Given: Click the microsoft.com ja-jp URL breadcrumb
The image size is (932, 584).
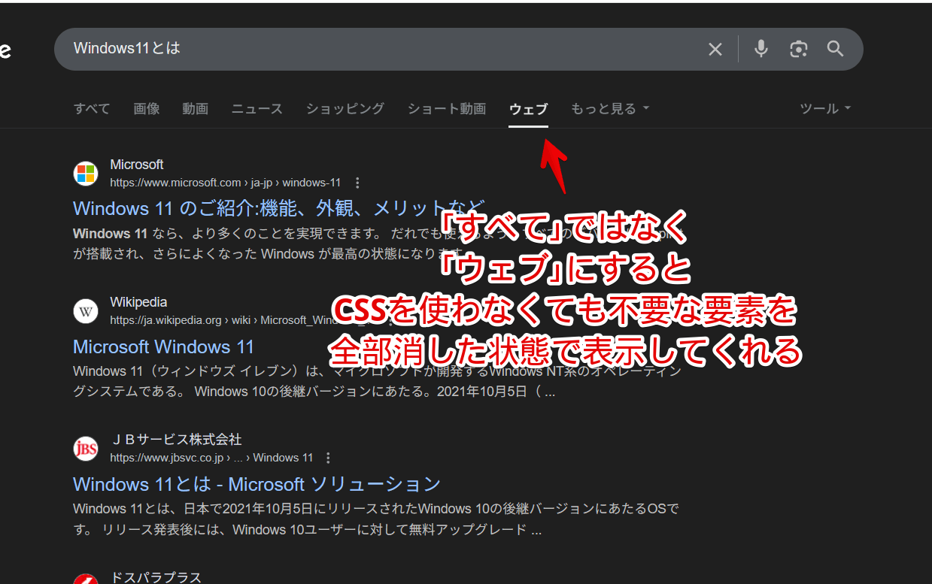Looking at the screenshot, I should coord(225,183).
